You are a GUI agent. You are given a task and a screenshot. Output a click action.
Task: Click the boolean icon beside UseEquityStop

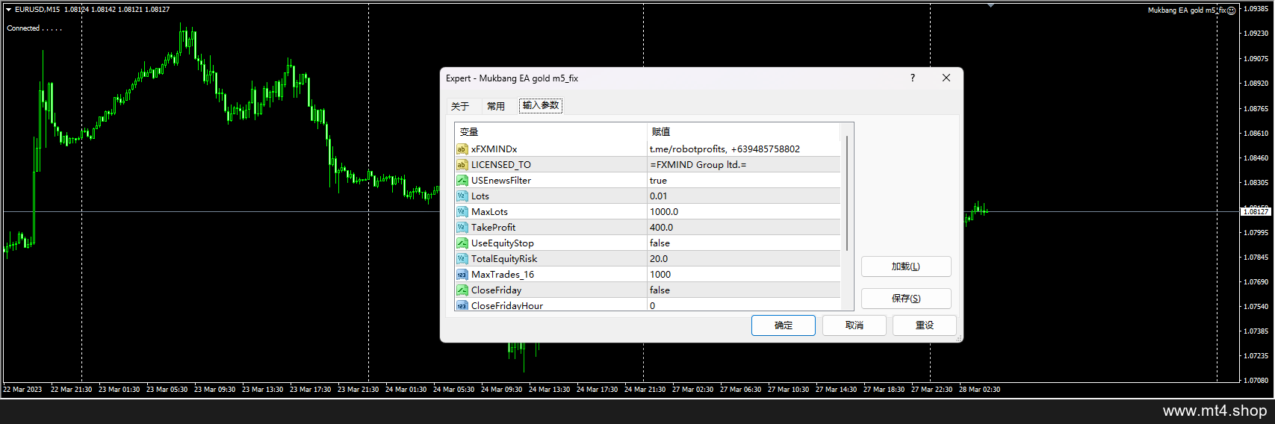point(462,243)
